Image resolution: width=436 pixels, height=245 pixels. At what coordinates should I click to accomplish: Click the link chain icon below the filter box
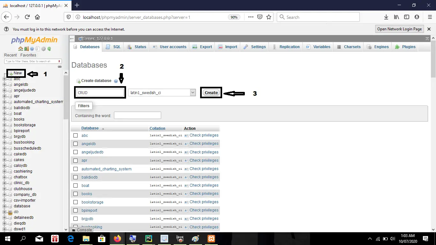tap(59, 67)
